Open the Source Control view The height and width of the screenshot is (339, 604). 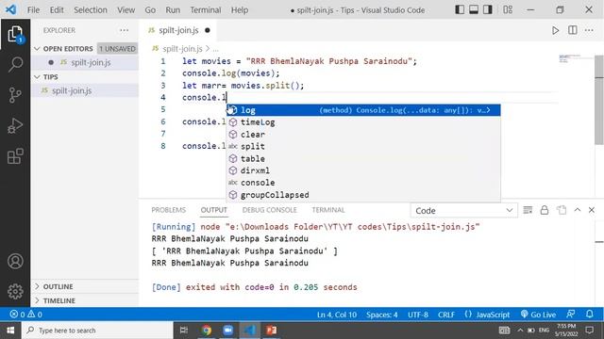[x=15, y=95]
